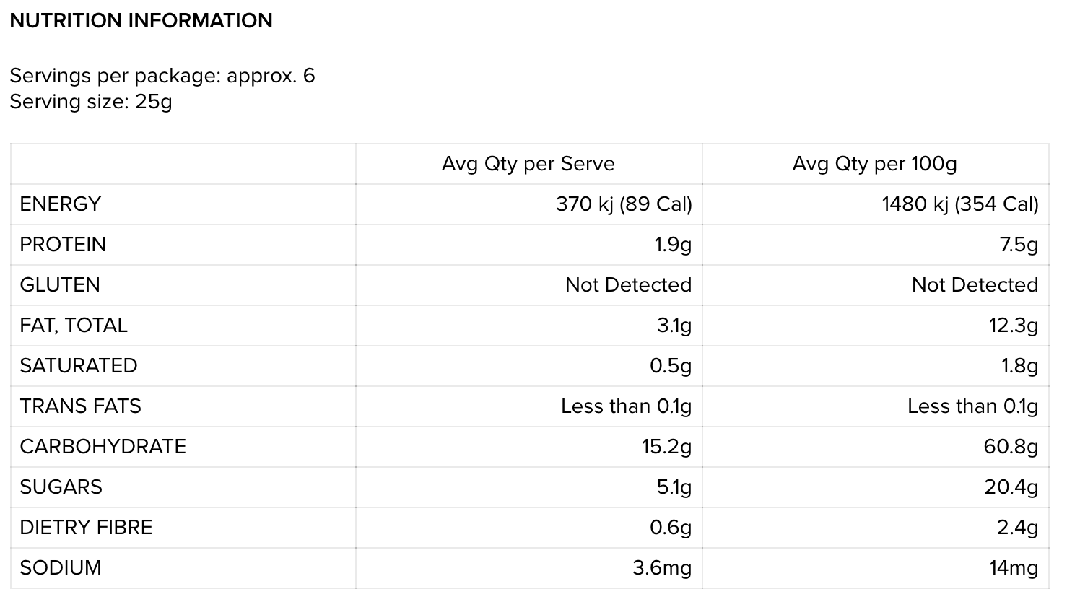This screenshot has width=1067, height=615.
Task: Click Not Detected in per Serve column
Action: pos(628,285)
